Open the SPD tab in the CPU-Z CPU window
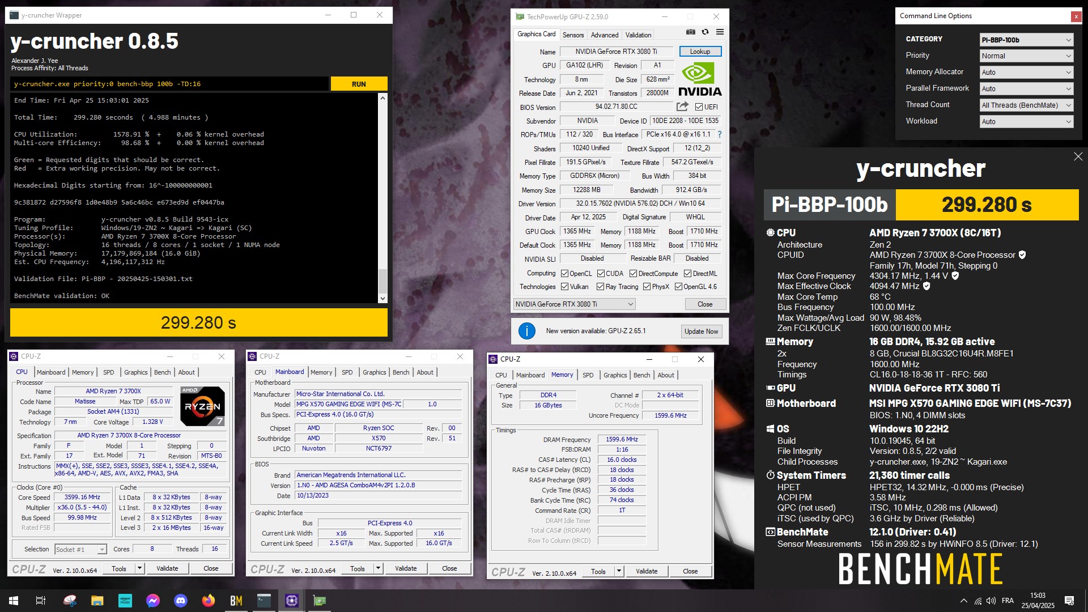The height and width of the screenshot is (612, 1088). point(108,372)
